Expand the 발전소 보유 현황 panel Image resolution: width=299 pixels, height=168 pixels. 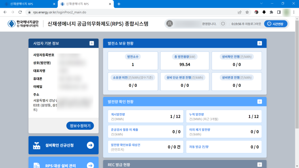pyautogui.click(x=259, y=43)
